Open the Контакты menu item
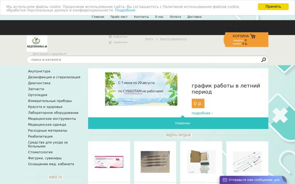The height and width of the screenshot is (184, 295). coord(141,17)
